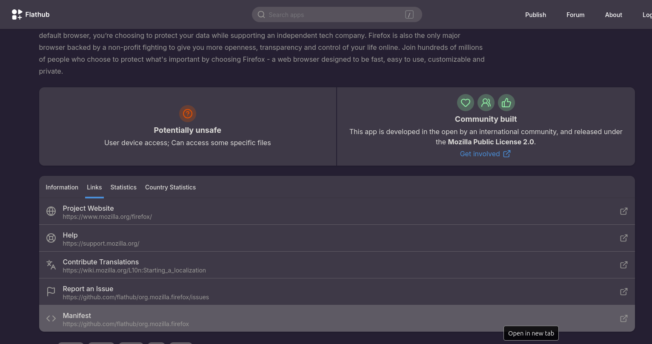Click the green people group icon

point(486,103)
